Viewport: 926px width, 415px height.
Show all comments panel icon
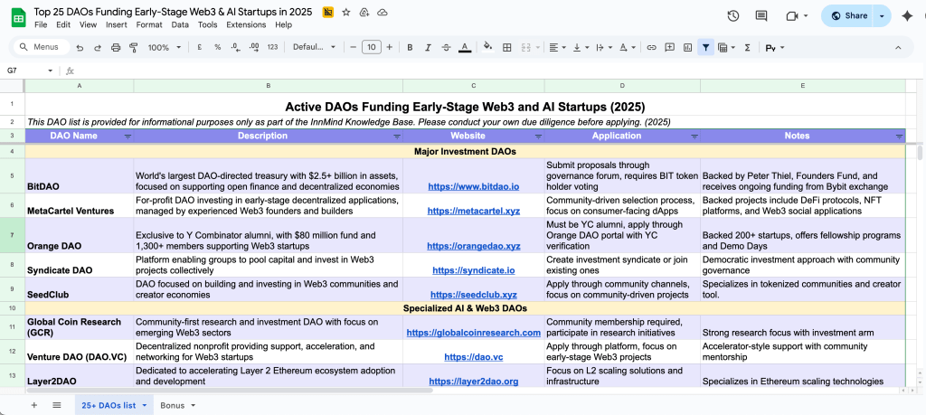(761, 16)
